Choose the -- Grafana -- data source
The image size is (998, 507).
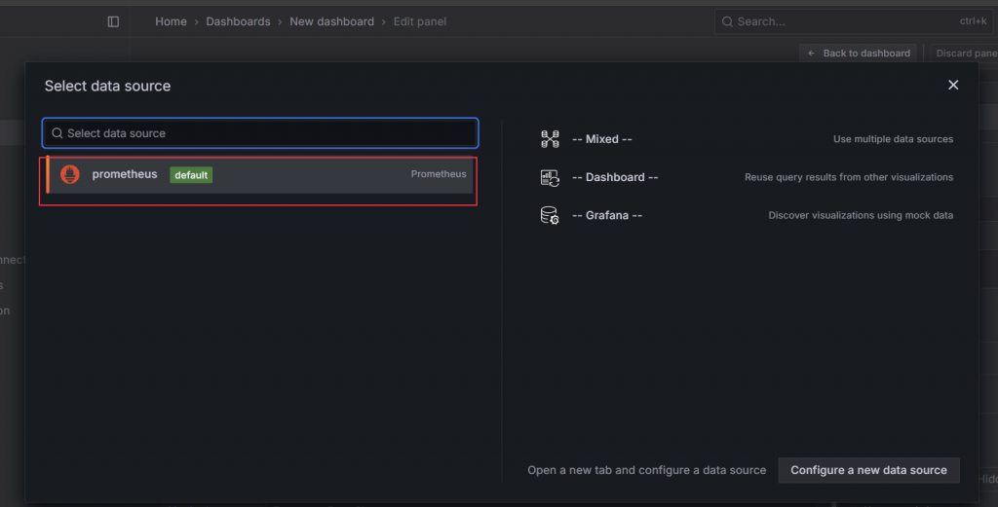click(746, 215)
